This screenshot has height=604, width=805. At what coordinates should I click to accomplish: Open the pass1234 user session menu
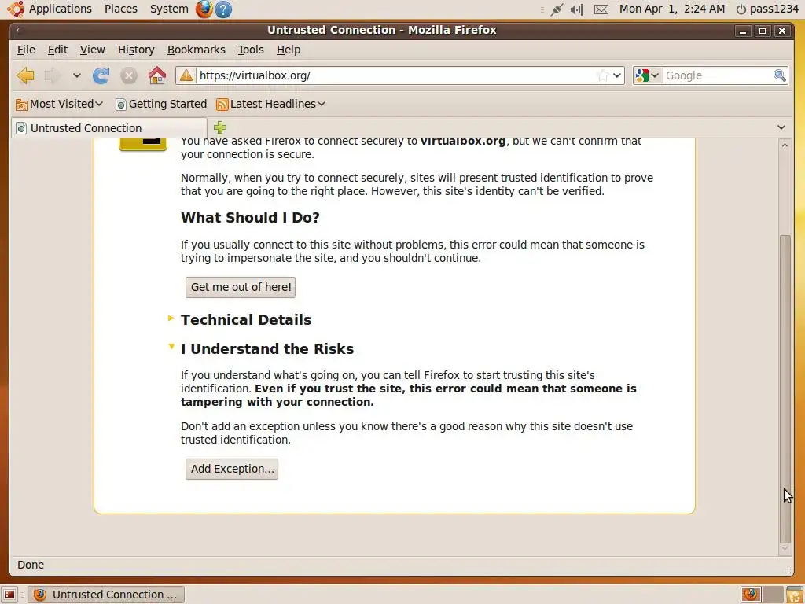point(767,9)
